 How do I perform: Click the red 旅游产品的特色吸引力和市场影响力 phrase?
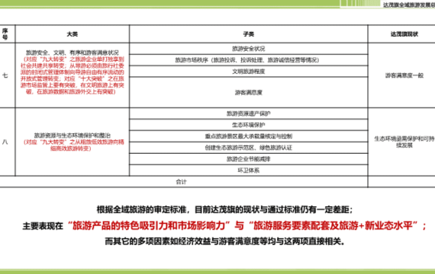pyautogui.click(x=150, y=225)
